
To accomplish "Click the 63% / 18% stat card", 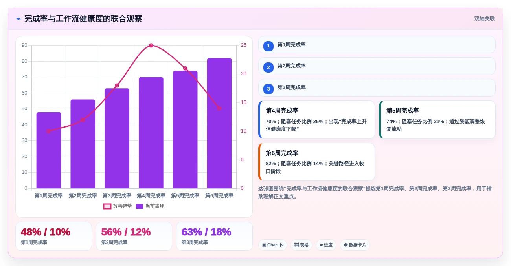I will 214,236.
